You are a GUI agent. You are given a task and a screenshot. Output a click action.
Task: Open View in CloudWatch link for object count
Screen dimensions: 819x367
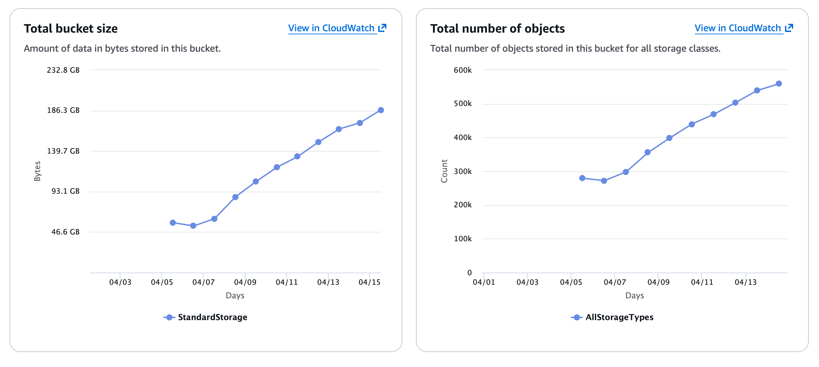click(738, 28)
